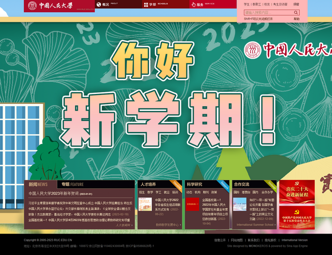Click the Renmin University logo in header

coord(59,6)
